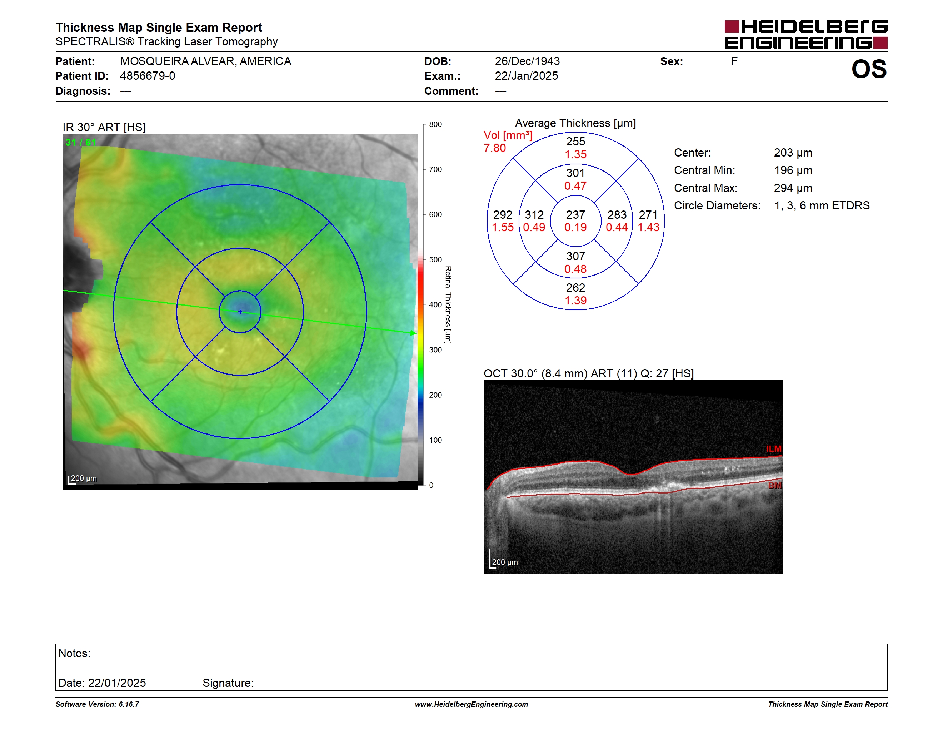943x729 pixels.
Task: Click the 300 tick on thickness scale
Action: (x=435, y=350)
